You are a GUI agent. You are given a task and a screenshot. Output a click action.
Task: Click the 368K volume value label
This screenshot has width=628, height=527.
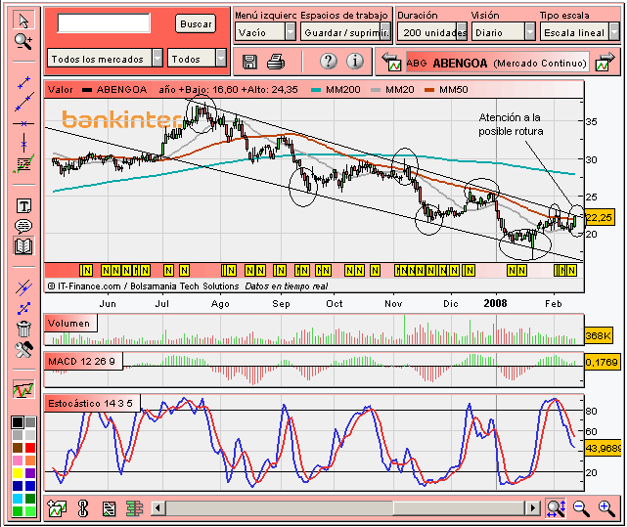[599, 335]
